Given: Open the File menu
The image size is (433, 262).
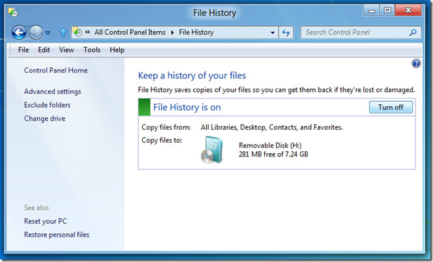Looking at the screenshot, I should (x=23, y=50).
